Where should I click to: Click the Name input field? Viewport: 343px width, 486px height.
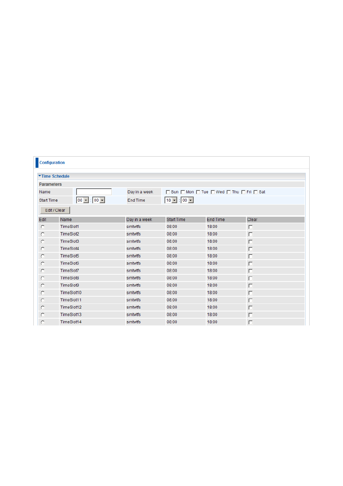click(94, 192)
